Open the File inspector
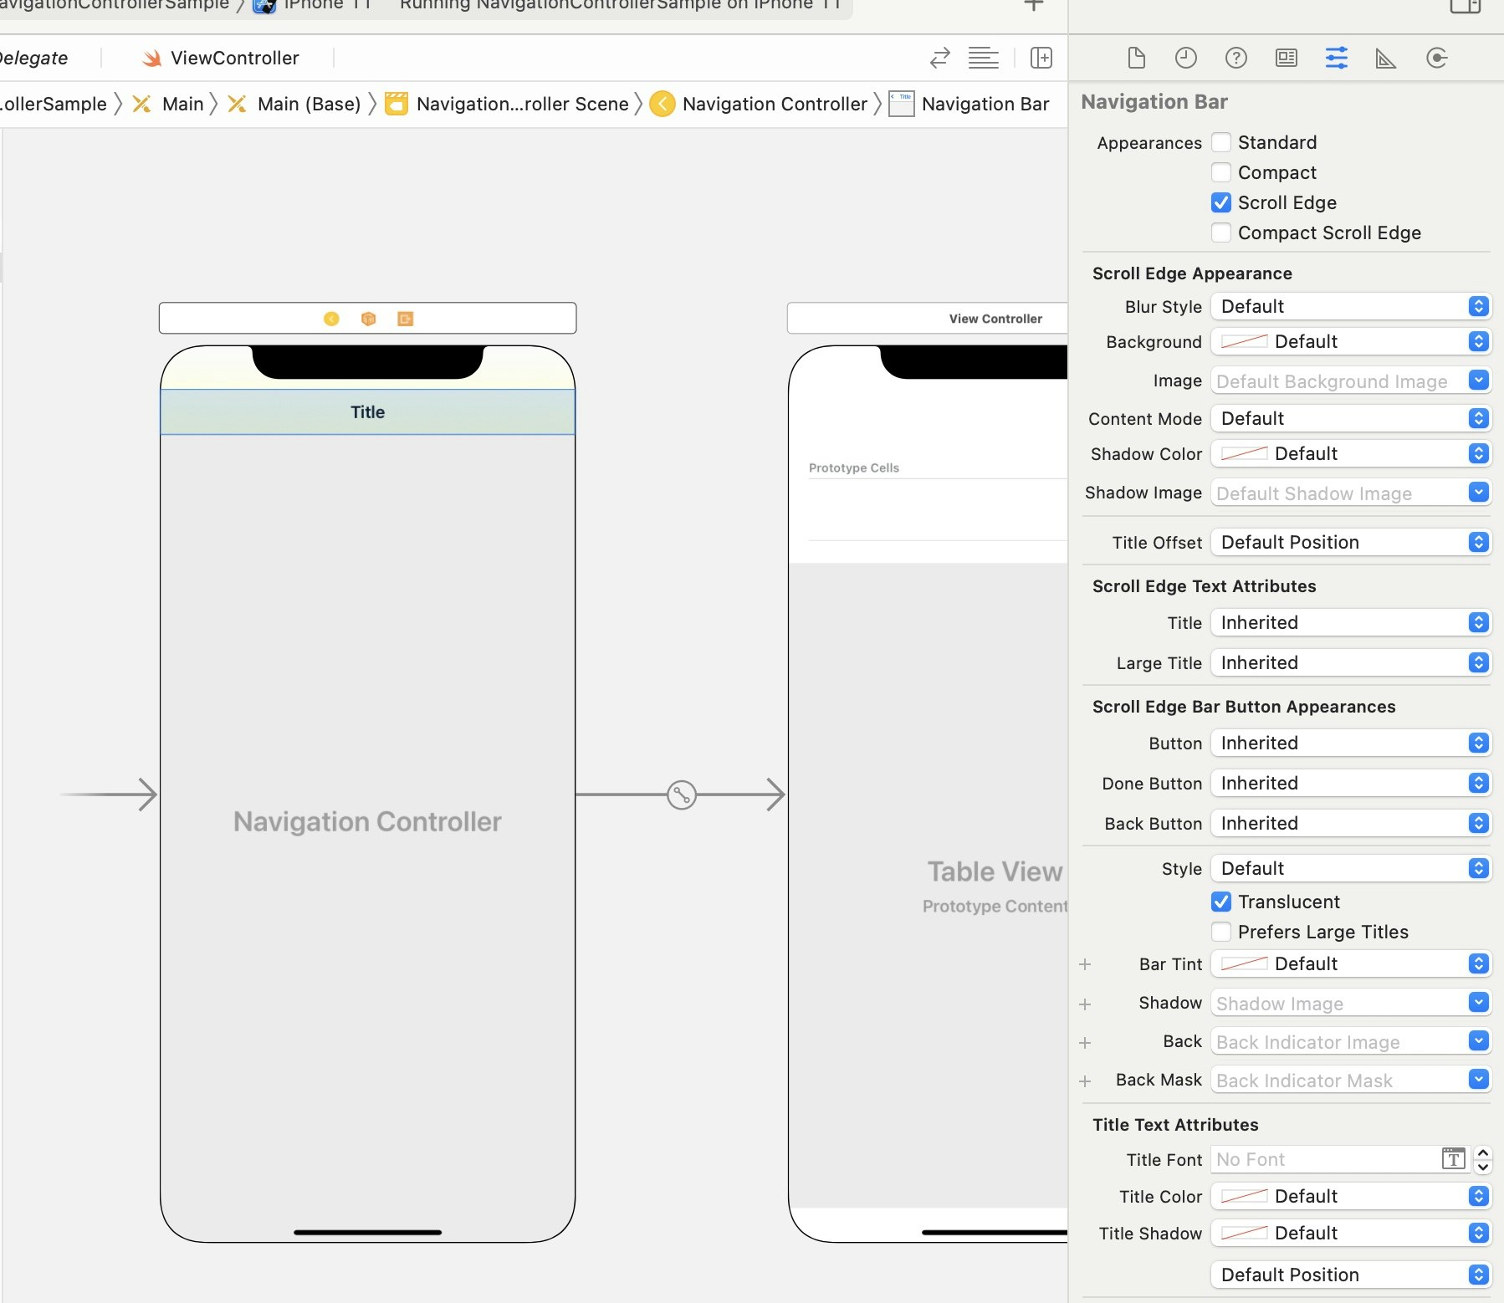Screen dimensions: 1504x1303 1136,58
